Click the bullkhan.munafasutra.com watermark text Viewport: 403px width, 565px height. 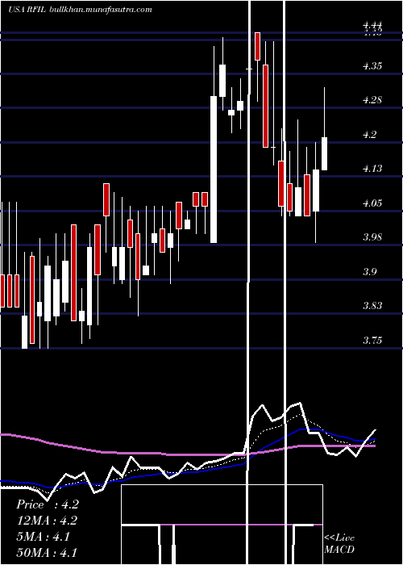99,10
